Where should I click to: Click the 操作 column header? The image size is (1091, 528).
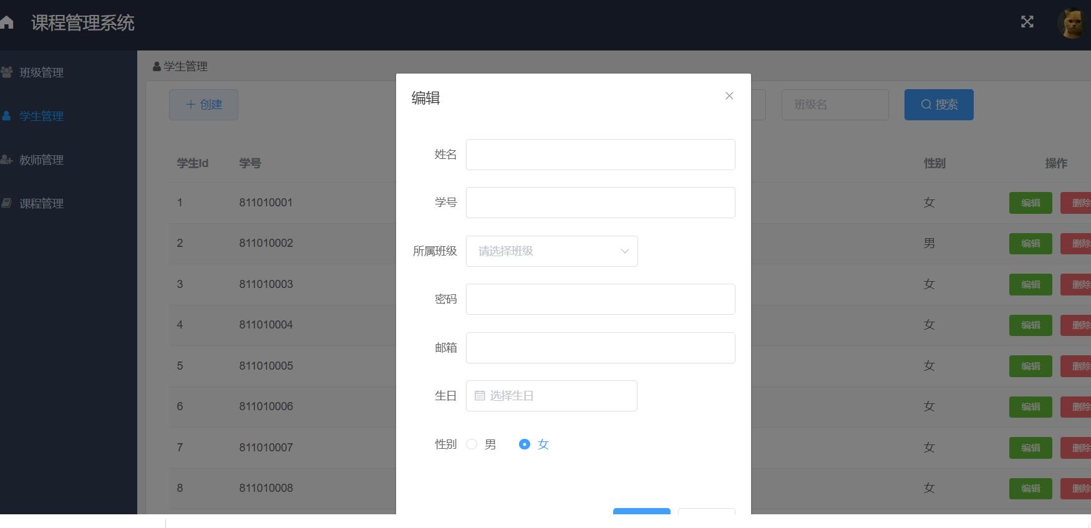[x=1056, y=163]
